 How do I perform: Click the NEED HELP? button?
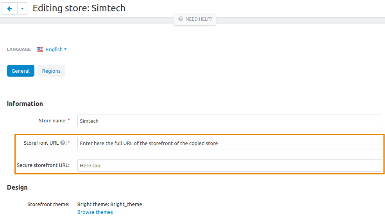[x=195, y=19]
